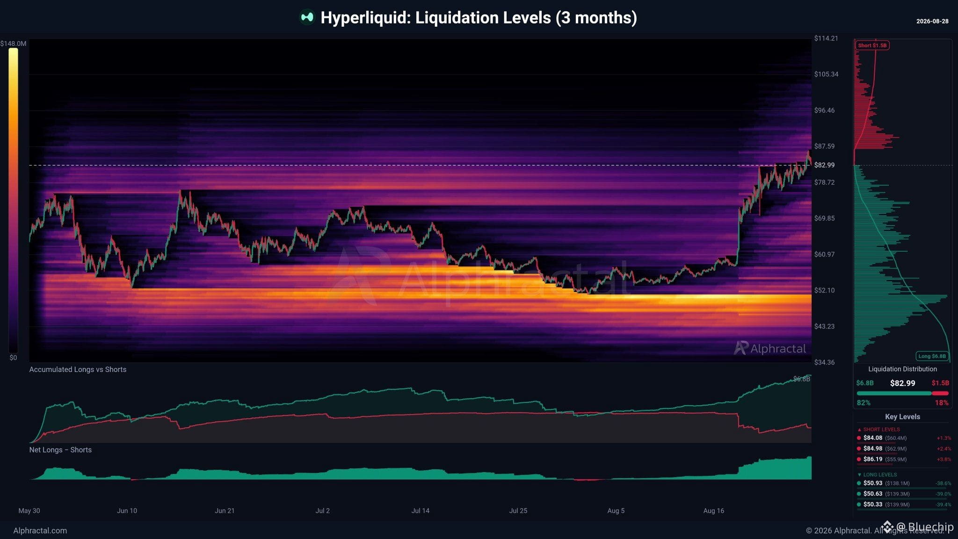
Task: Select the $84.08 short level price
Action: click(873, 438)
